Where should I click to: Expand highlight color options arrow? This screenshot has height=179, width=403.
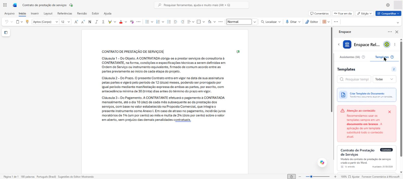[x=115, y=22]
